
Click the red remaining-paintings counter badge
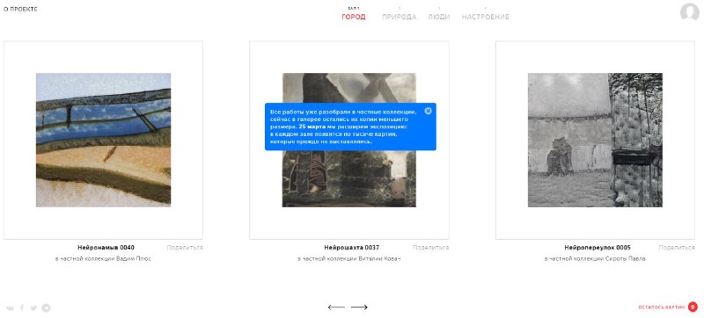[x=693, y=307]
